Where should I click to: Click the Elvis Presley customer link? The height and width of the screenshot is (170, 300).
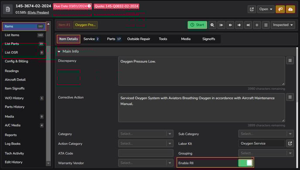click(x=38, y=13)
